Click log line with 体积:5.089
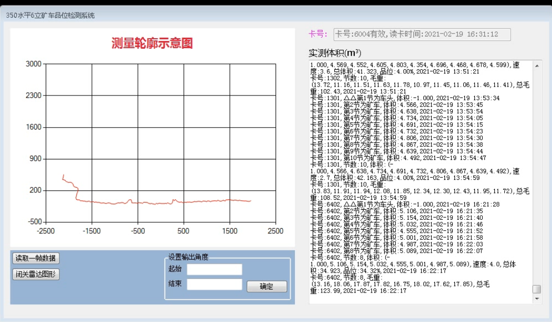The image size is (552, 322). (396, 251)
